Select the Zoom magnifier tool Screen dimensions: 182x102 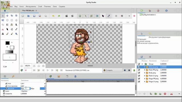(16, 34)
